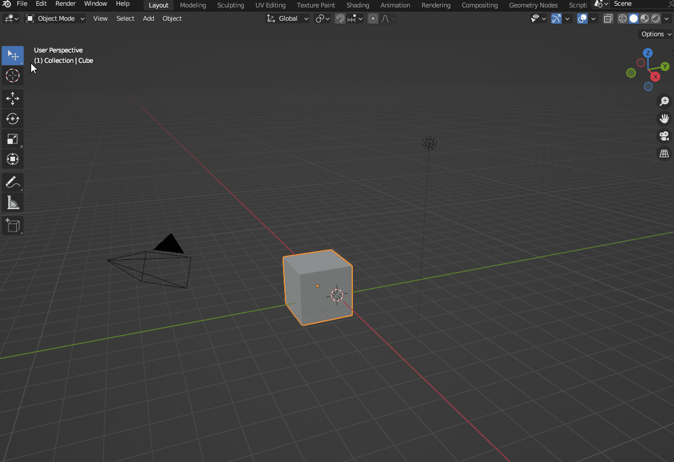Screen dimensions: 674x462
Task: Open the viewport View menu
Action: tap(100, 18)
